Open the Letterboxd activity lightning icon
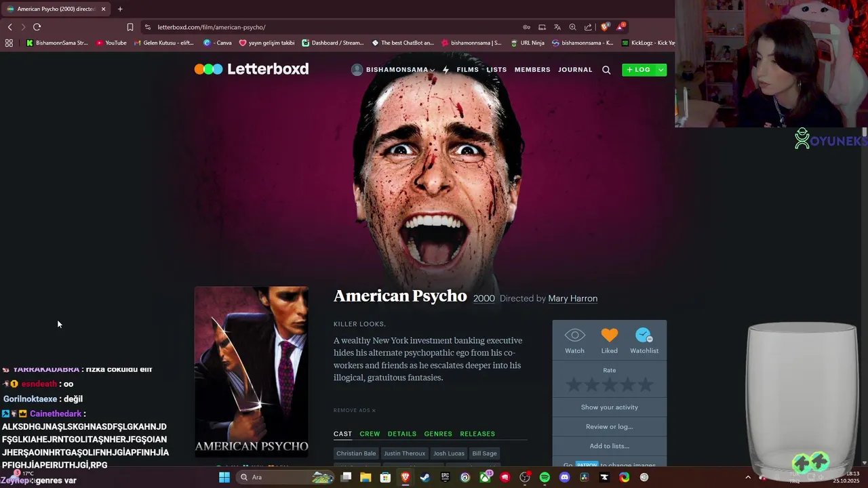The image size is (868, 488). (x=446, y=70)
